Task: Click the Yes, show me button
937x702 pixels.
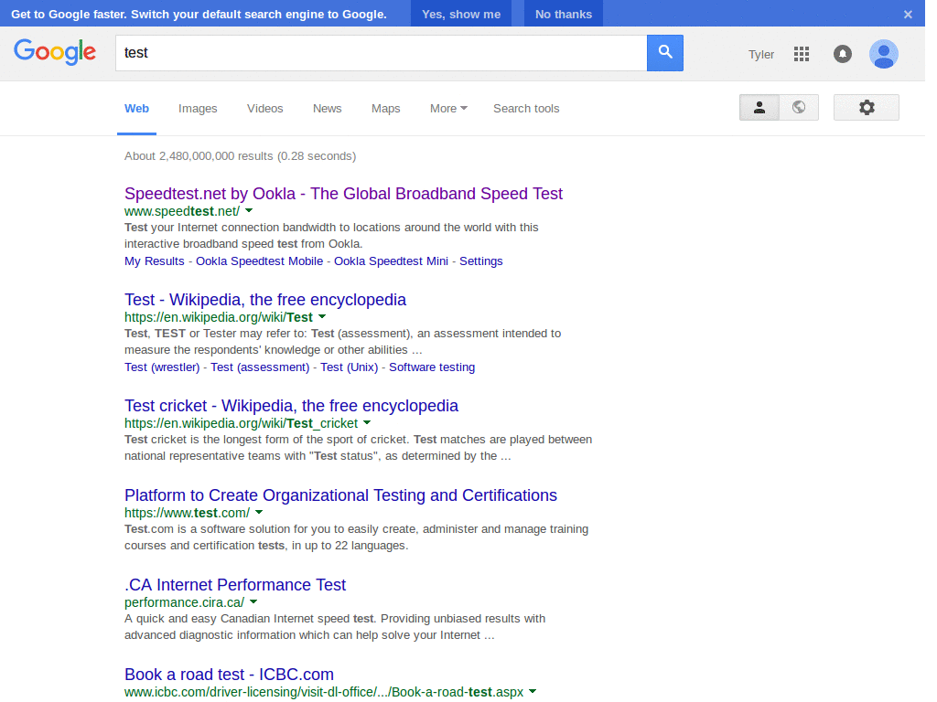Action: (x=461, y=15)
